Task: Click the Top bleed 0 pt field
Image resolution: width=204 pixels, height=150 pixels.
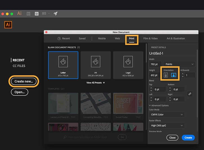Action: (x=160, y=89)
